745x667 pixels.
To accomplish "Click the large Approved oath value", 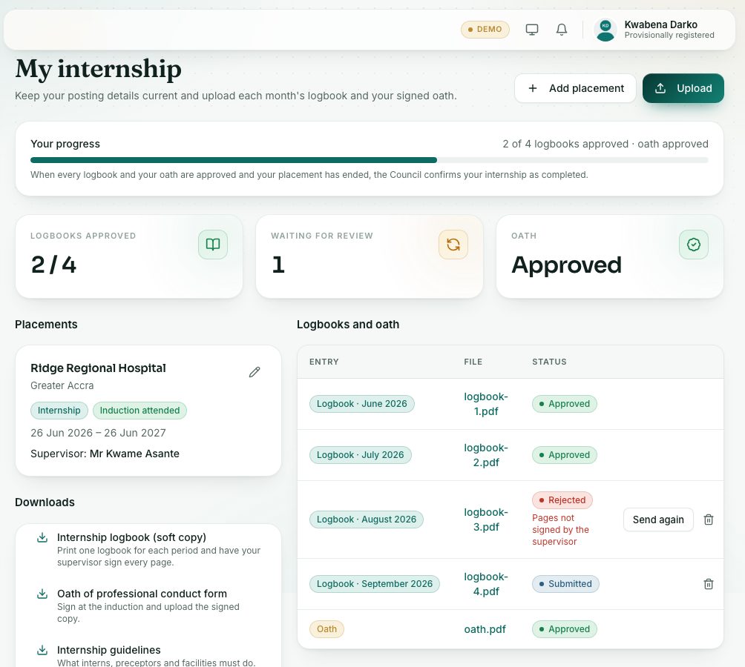I will pos(566,265).
